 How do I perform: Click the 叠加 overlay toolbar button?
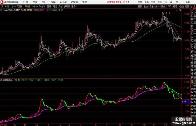tap(145, 6)
